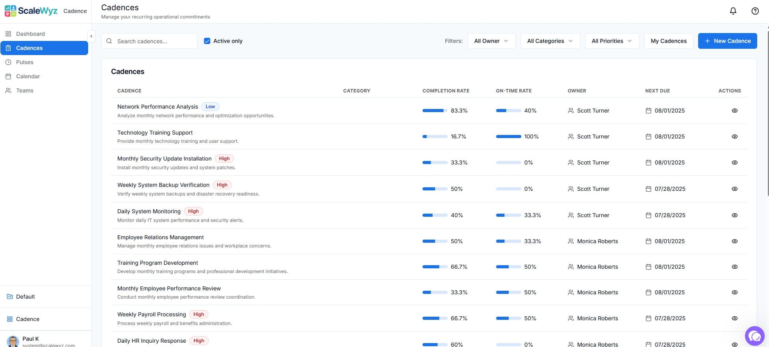Go to Dashboard in sidebar
Image resolution: width=769 pixels, height=347 pixels.
coord(30,34)
